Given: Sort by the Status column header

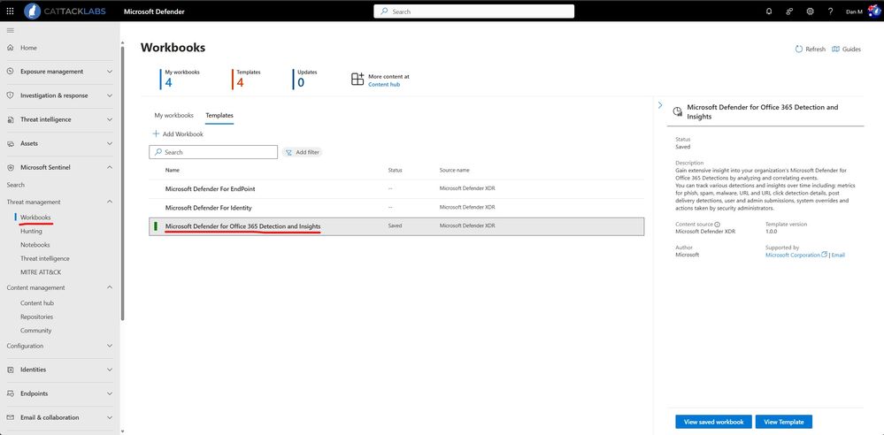Looking at the screenshot, I should tap(396, 170).
